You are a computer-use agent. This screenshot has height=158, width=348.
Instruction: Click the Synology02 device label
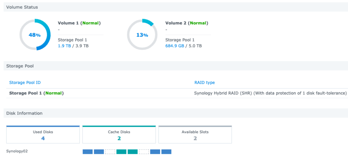(17, 151)
